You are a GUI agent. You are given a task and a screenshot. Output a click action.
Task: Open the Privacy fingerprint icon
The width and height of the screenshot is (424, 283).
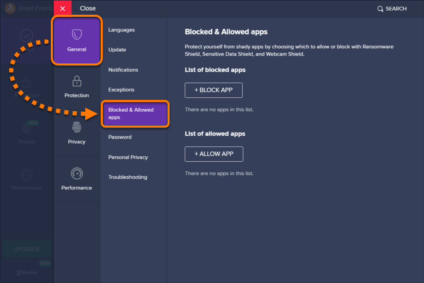76,127
